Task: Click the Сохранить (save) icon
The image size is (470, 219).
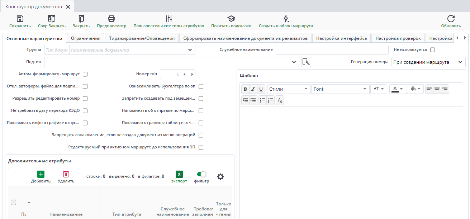Action: coord(20,19)
